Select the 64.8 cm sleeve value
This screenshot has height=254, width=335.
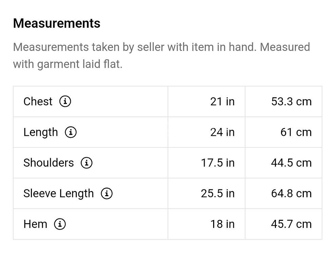click(x=291, y=193)
